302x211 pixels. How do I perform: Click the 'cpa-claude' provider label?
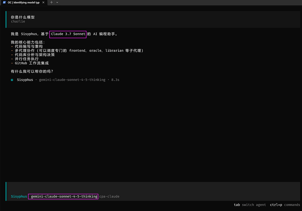pos(110,196)
